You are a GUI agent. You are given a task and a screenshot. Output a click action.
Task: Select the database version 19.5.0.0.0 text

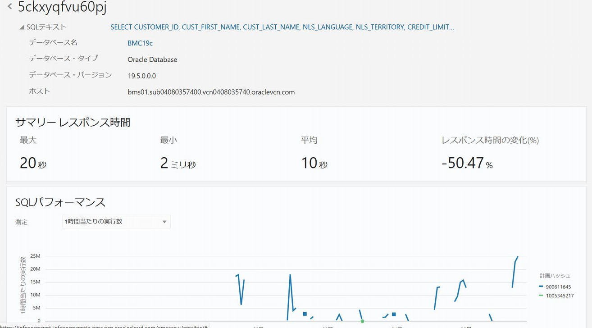point(141,76)
